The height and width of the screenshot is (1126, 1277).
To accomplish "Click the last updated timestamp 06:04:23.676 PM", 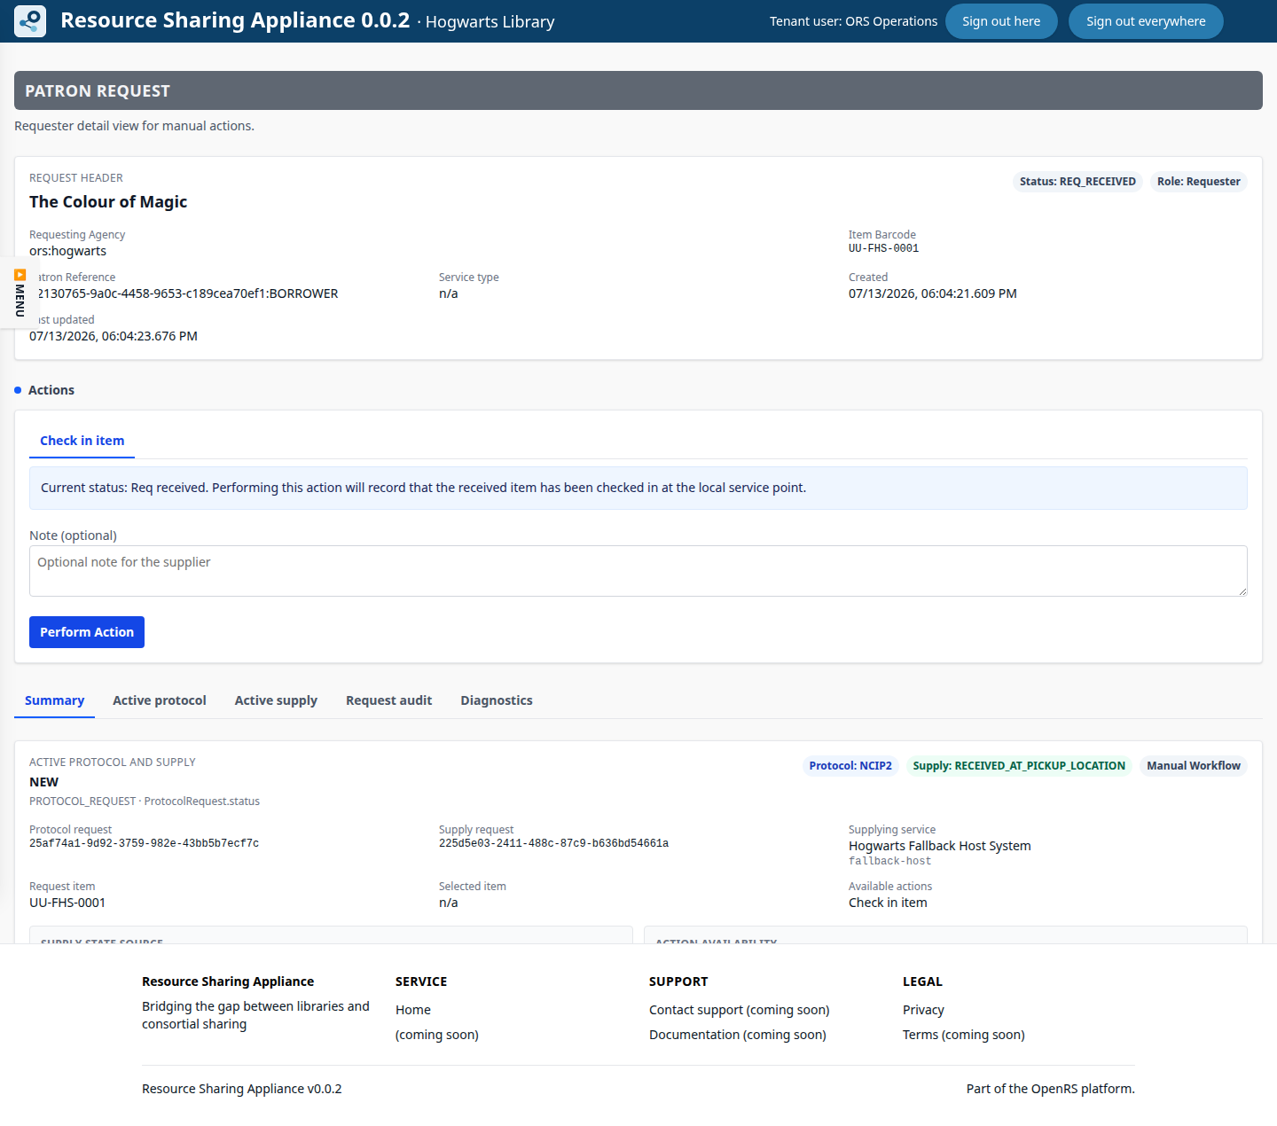I will coord(114,336).
